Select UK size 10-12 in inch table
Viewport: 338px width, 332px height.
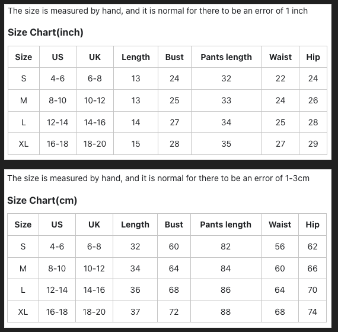click(95, 100)
